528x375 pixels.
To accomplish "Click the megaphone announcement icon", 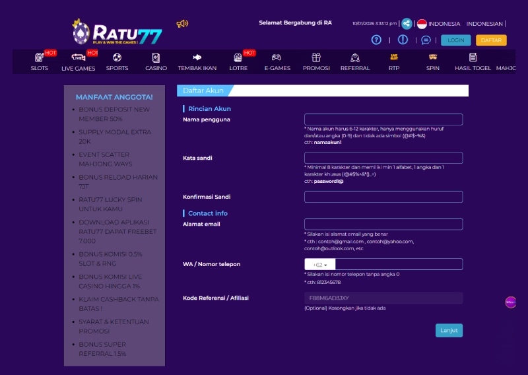I will (x=182, y=24).
